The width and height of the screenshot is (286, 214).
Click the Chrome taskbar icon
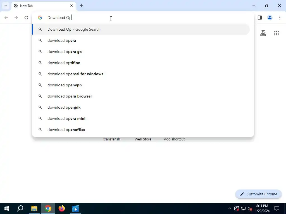48,208
